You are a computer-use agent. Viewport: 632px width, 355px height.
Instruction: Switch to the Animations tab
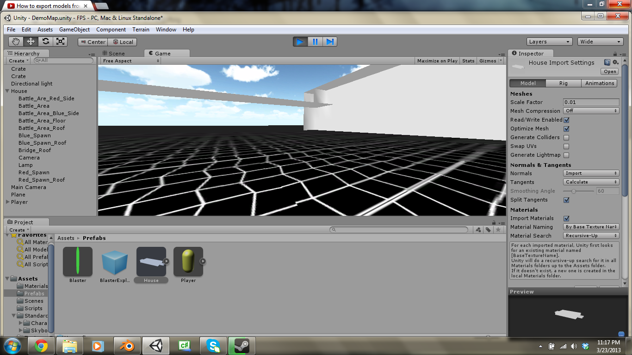(x=599, y=83)
